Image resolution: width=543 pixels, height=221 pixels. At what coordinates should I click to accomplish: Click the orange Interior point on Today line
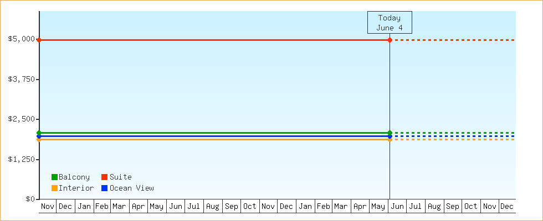[390, 139]
